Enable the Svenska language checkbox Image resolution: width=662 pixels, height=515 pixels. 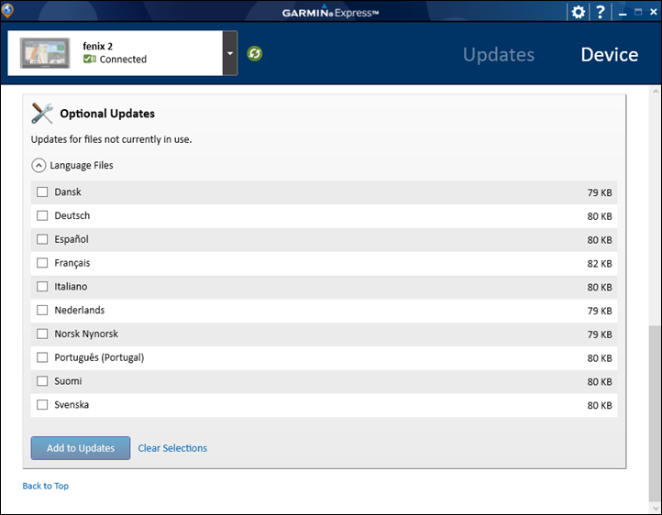tap(42, 405)
